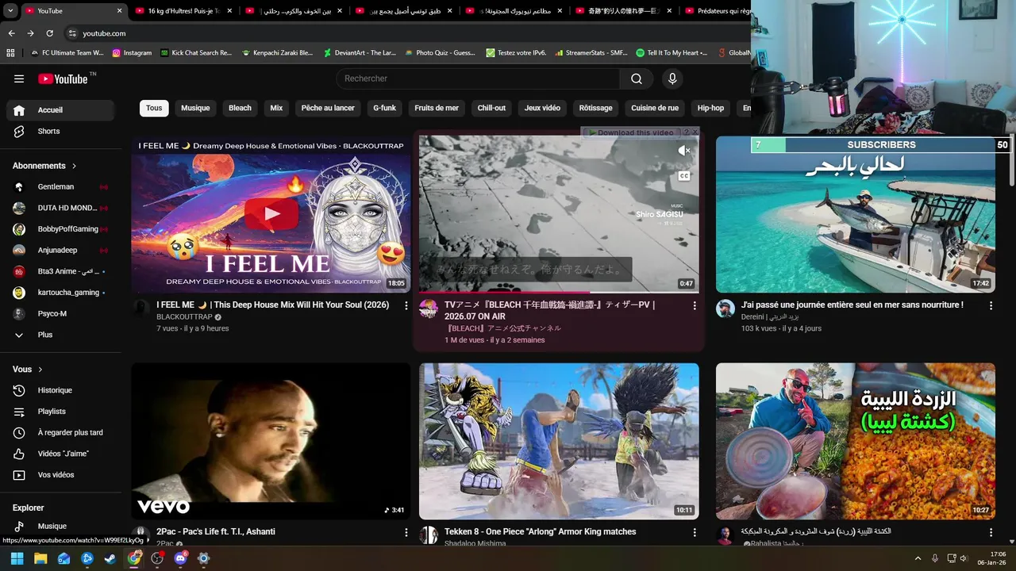Open Playlists in the sidebar

point(60,412)
